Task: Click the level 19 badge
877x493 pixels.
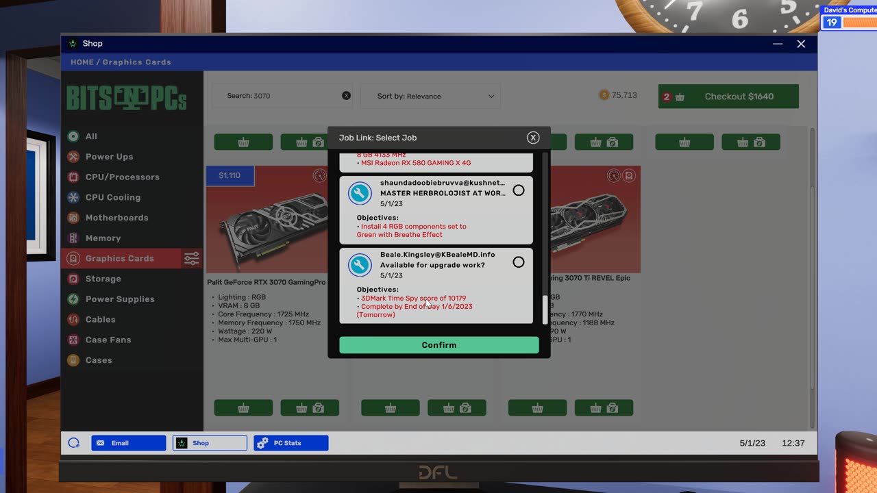Action: (832, 23)
